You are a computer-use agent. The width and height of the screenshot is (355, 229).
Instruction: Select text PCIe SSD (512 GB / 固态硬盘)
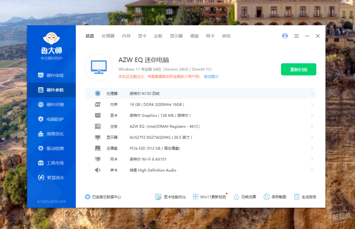[x=155, y=148]
